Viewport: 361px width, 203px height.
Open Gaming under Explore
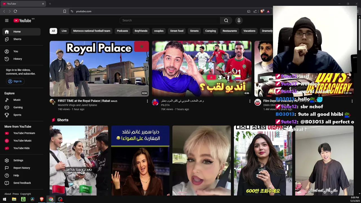point(21,107)
